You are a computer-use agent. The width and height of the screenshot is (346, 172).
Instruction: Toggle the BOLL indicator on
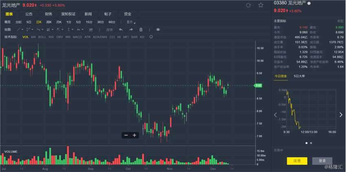click(42, 37)
